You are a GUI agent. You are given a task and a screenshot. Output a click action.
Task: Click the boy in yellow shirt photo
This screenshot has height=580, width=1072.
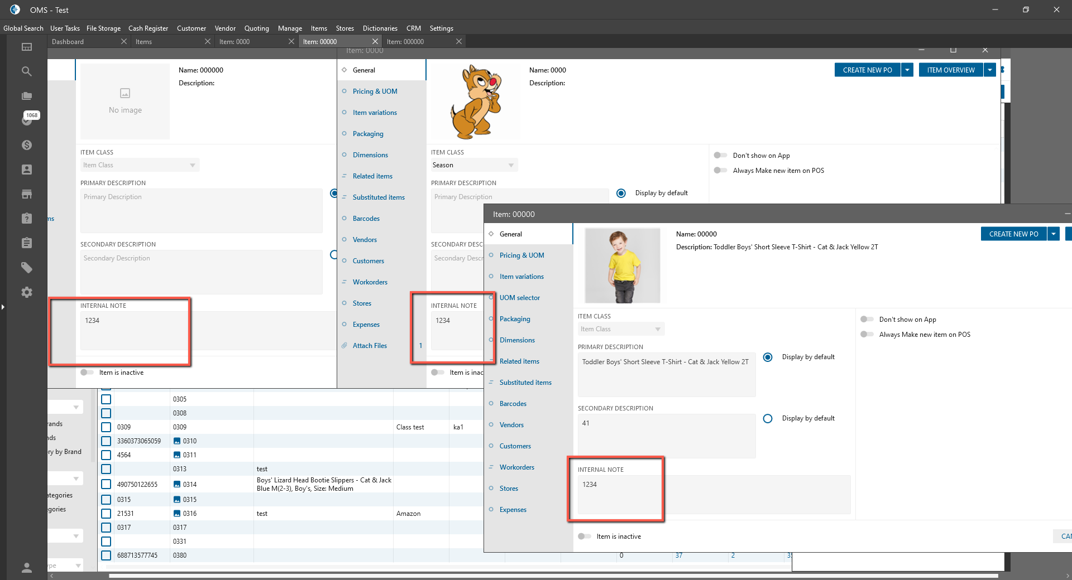tap(623, 265)
